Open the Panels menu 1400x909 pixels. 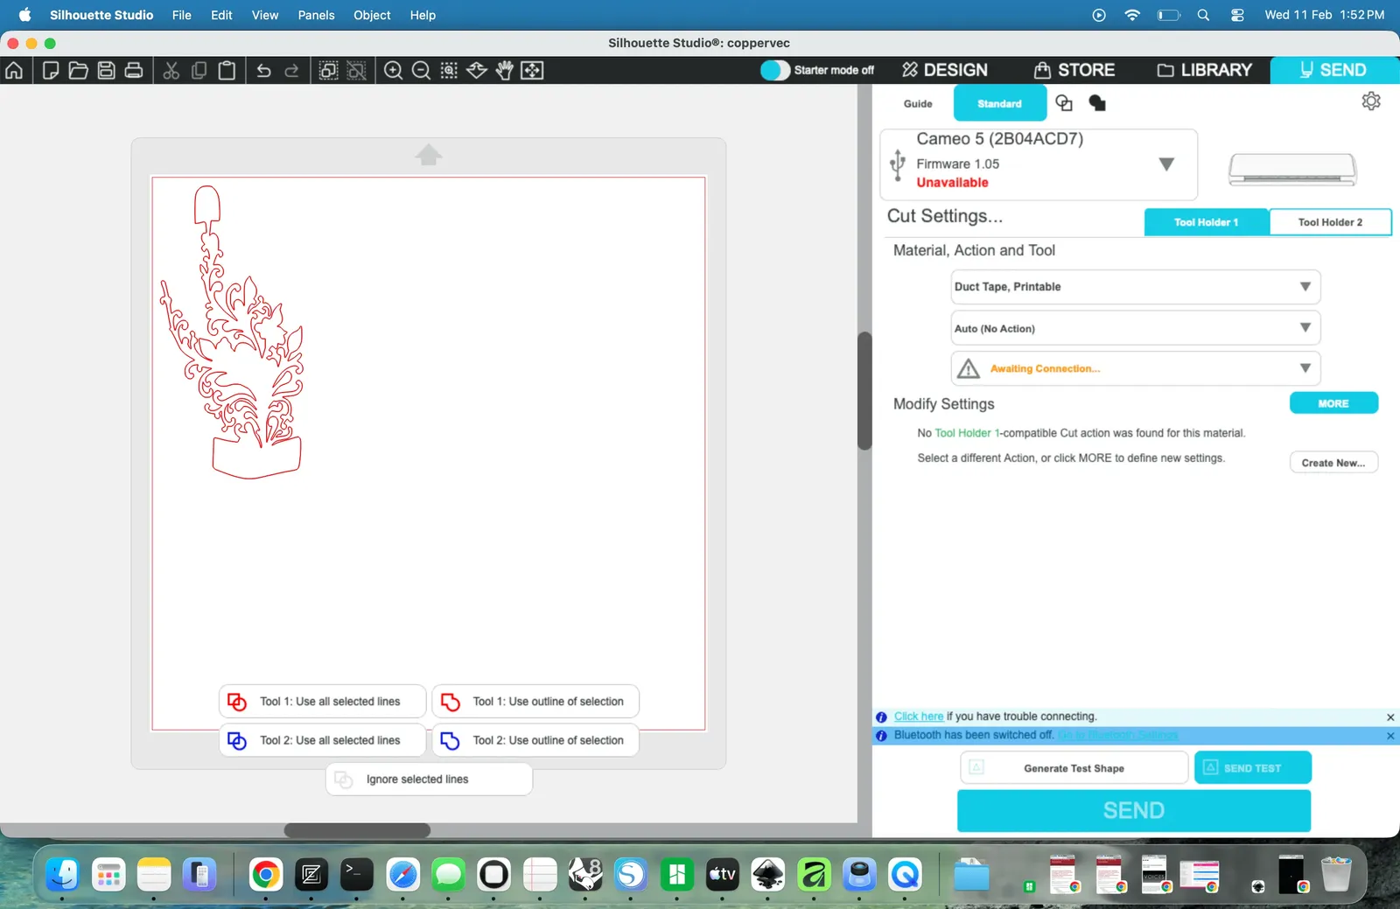316,15
